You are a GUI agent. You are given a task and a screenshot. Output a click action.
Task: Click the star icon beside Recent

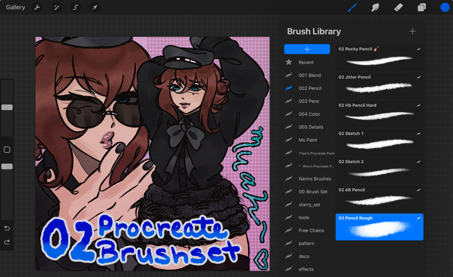[289, 62]
